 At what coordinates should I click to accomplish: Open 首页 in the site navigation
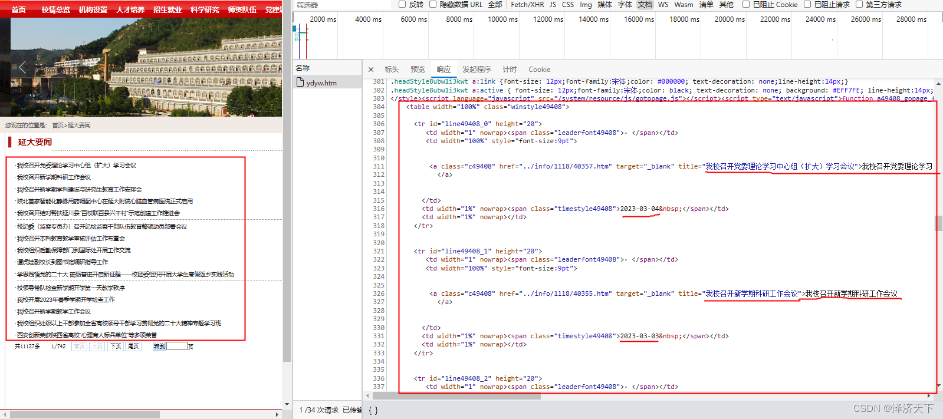18,9
